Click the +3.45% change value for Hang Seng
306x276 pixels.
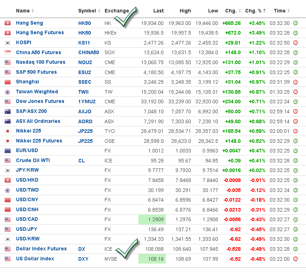[257, 23]
